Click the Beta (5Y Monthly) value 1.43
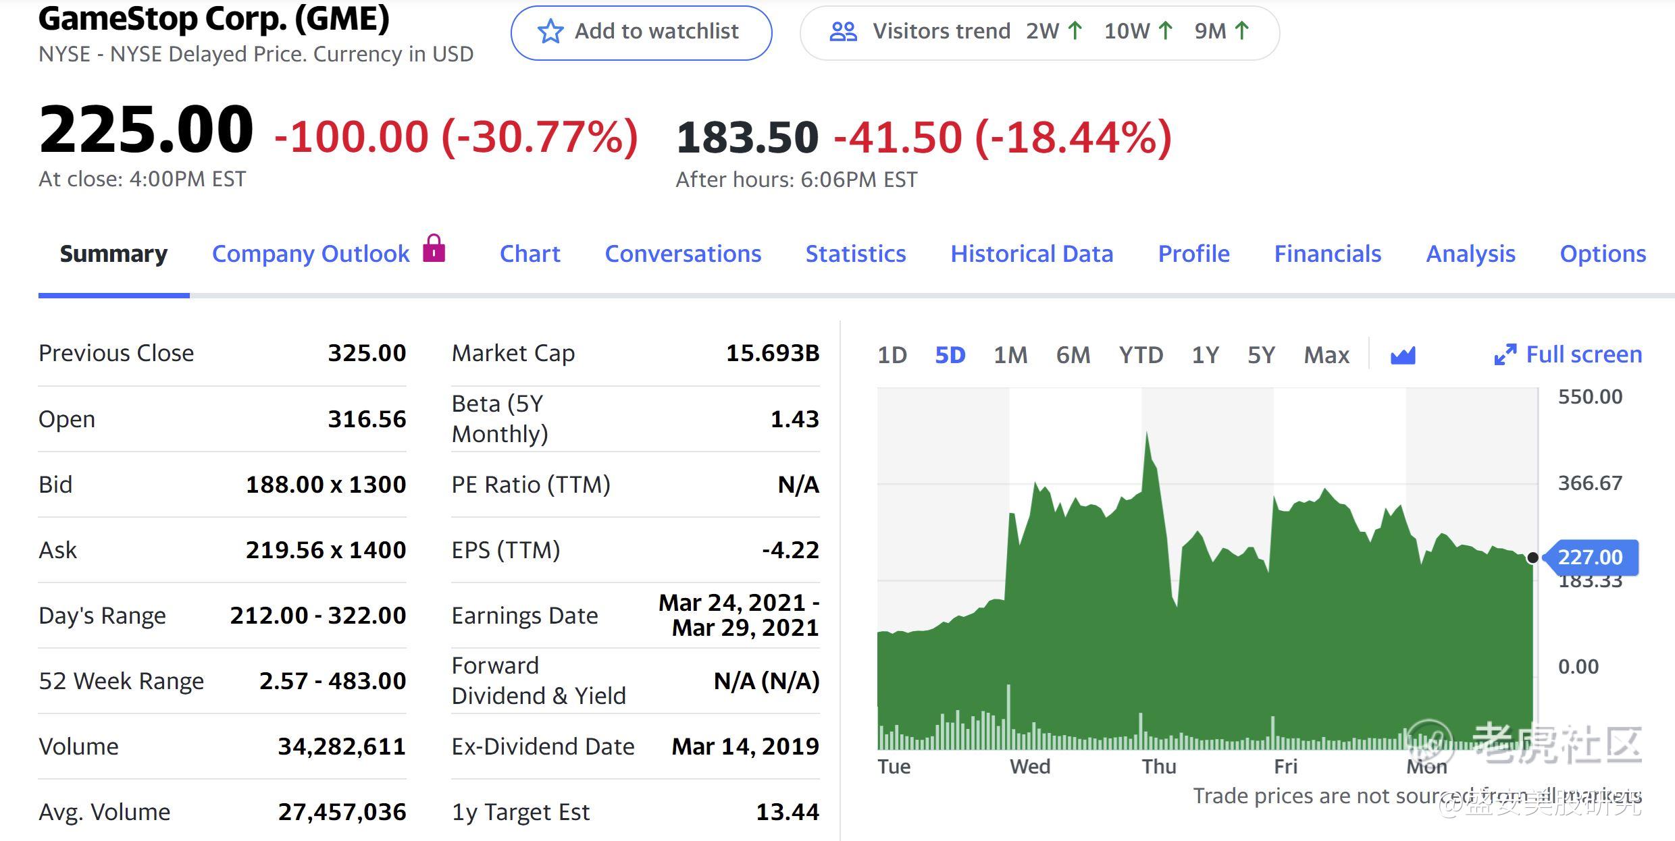Screen dimensions: 1675x841 pyautogui.click(x=795, y=419)
